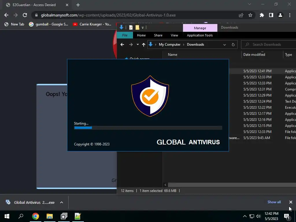296x222 pixels.
Task: Open the Share ribbon tab
Action: (x=158, y=35)
